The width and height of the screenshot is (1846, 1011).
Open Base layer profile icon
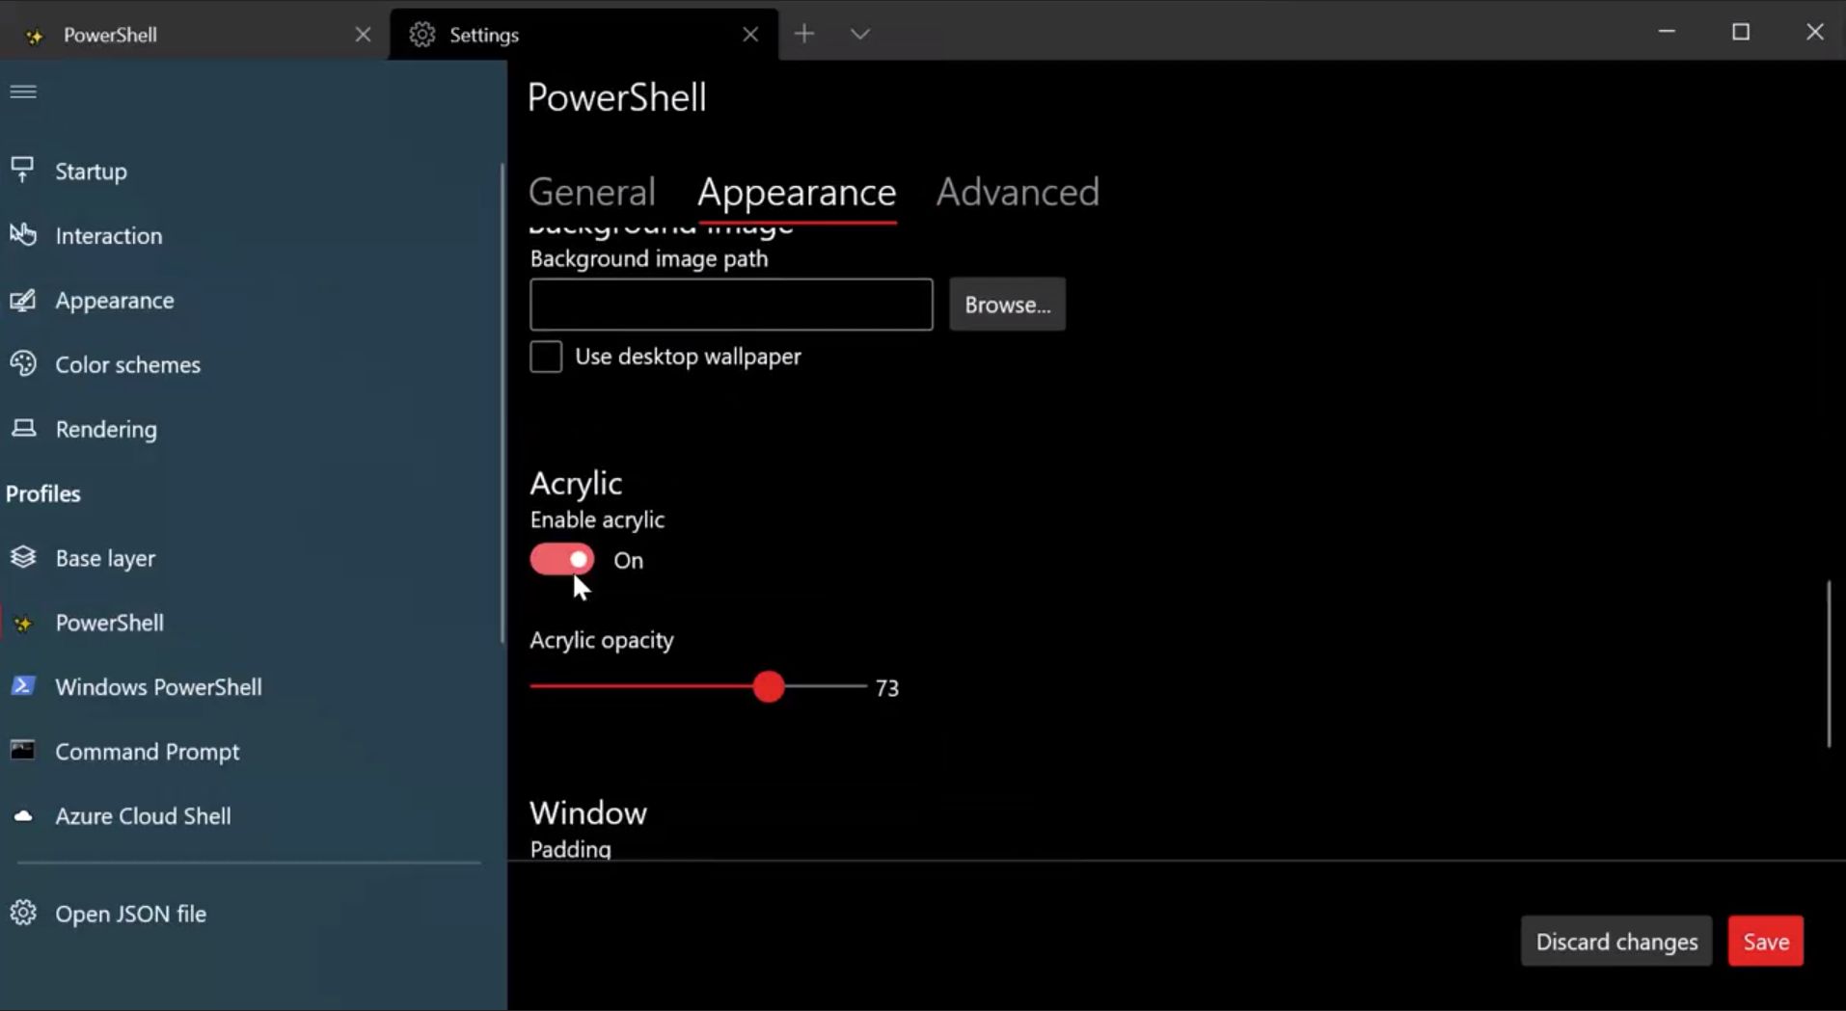click(x=22, y=558)
